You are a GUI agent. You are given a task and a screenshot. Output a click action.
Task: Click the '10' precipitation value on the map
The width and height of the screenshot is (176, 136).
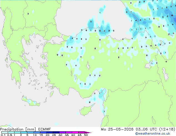point(172,16)
